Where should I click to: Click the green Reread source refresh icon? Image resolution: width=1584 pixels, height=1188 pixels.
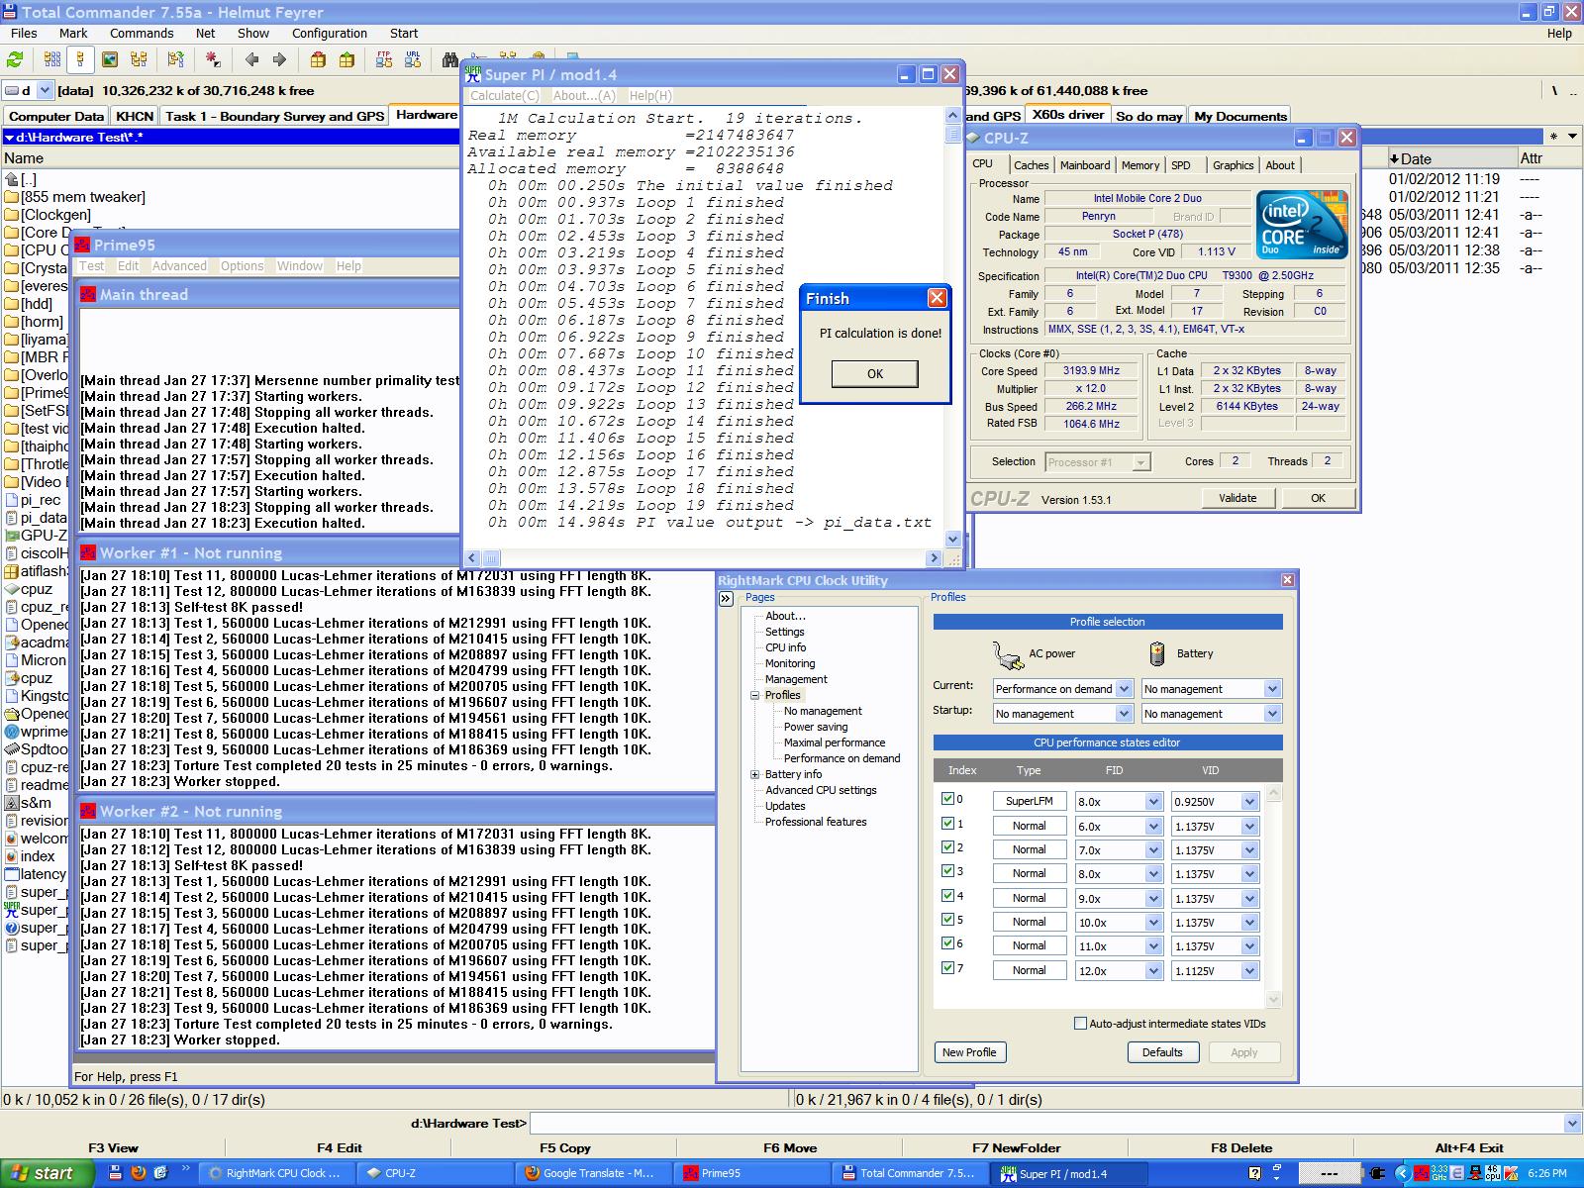click(x=15, y=60)
